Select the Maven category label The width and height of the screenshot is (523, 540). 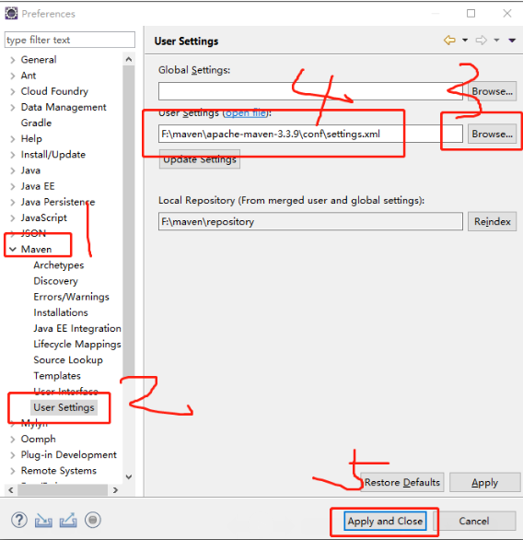tap(36, 249)
